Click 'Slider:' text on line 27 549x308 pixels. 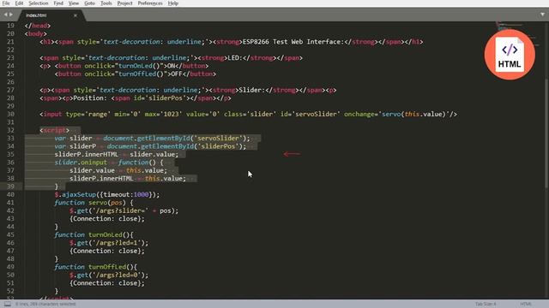pos(252,90)
